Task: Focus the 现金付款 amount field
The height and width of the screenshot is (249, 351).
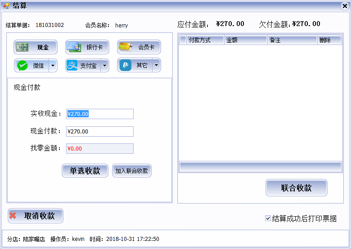Action: (x=100, y=132)
